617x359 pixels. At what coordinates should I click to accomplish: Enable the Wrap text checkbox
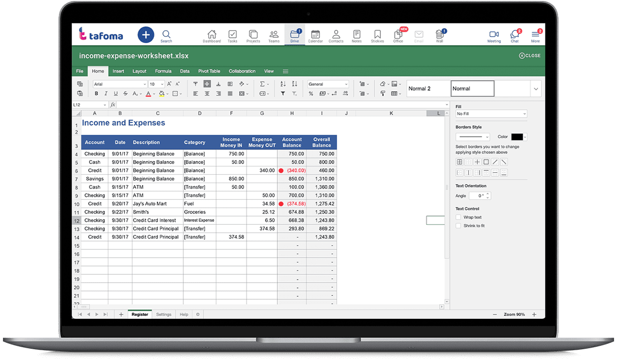tap(458, 217)
